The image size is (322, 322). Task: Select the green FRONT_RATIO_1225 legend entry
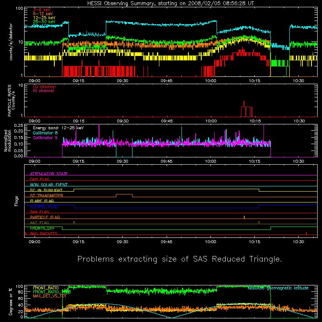coord(52,292)
